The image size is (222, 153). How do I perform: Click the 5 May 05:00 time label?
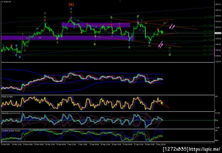[161, 144]
